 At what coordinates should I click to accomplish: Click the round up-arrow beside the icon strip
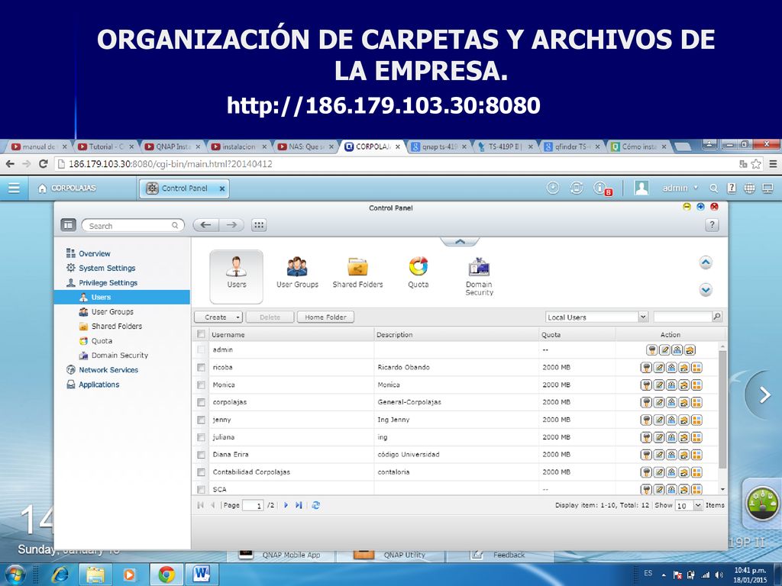(706, 262)
